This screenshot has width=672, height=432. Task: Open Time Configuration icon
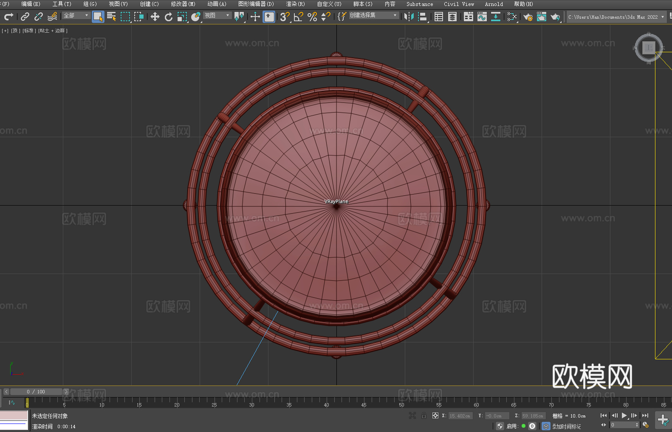[x=646, y=425]
